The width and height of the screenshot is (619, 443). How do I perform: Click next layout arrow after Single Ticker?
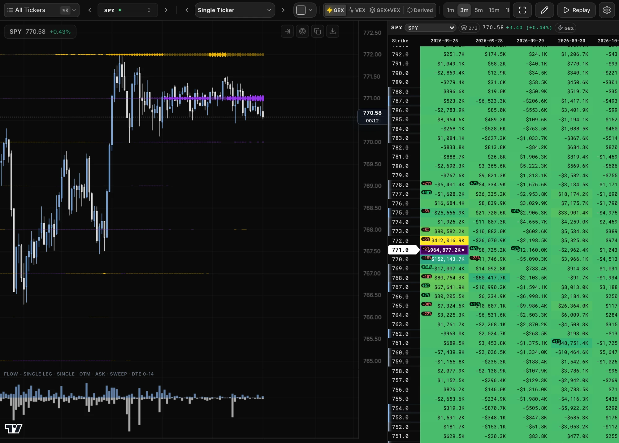pos(283,10)
